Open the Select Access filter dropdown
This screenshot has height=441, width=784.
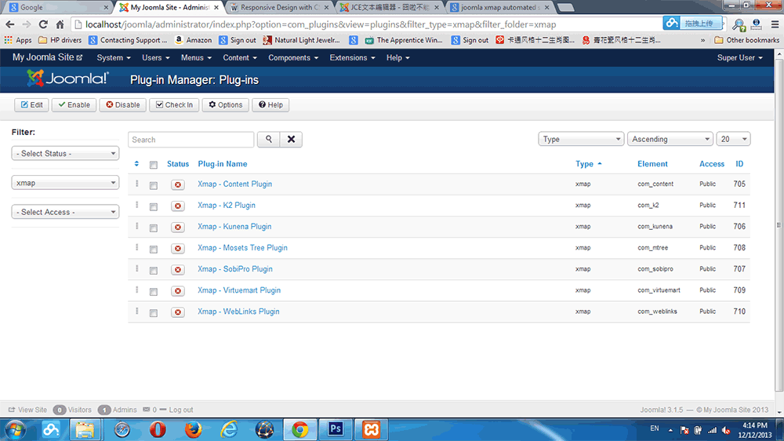click(x=65, y=212)
